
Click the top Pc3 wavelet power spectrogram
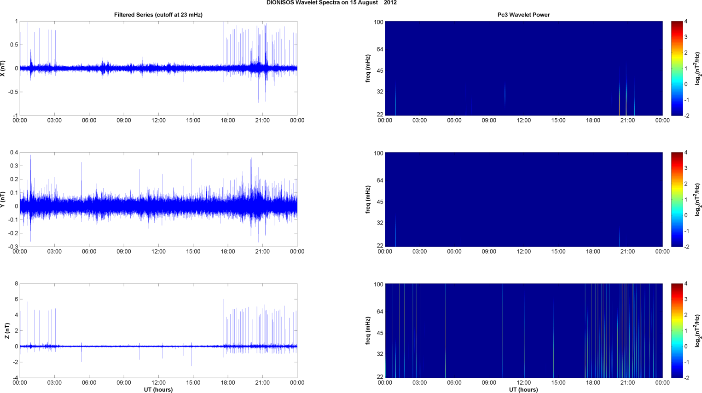[x=523, y=68]
